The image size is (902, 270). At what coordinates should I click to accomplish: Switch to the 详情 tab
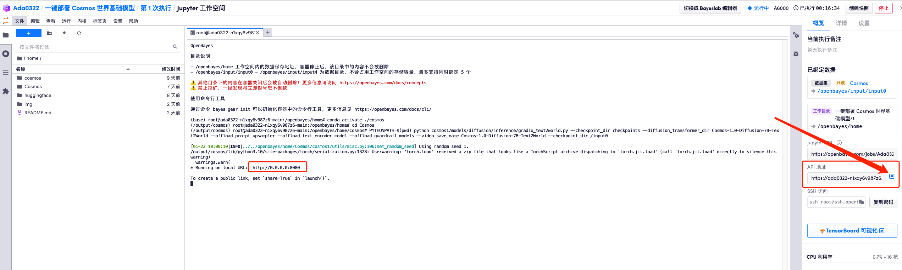(x=841, y=23)
